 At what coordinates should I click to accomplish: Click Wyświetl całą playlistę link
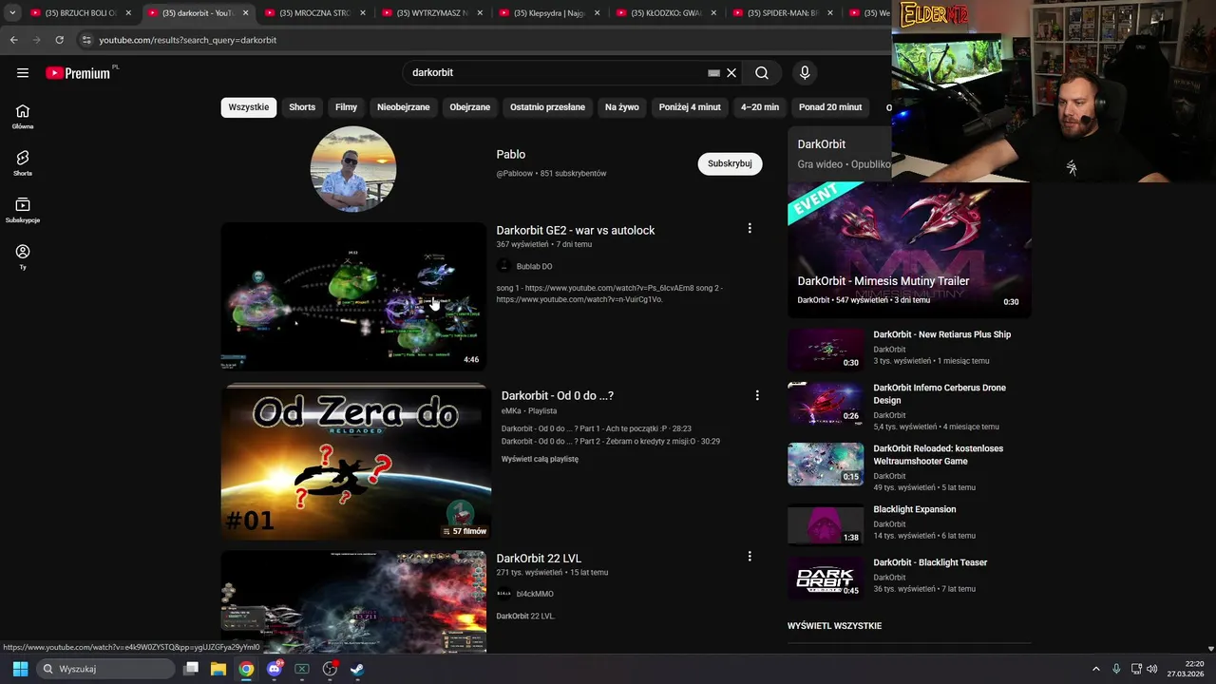pos(540,459)
